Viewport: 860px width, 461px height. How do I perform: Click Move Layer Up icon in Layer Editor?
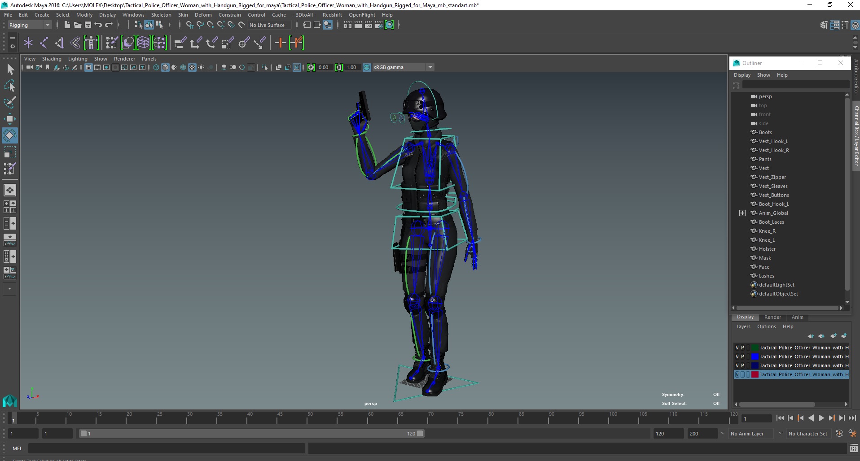tap(811, 336)
